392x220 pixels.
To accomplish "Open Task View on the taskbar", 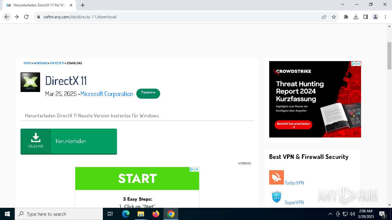I will point(110,214).
